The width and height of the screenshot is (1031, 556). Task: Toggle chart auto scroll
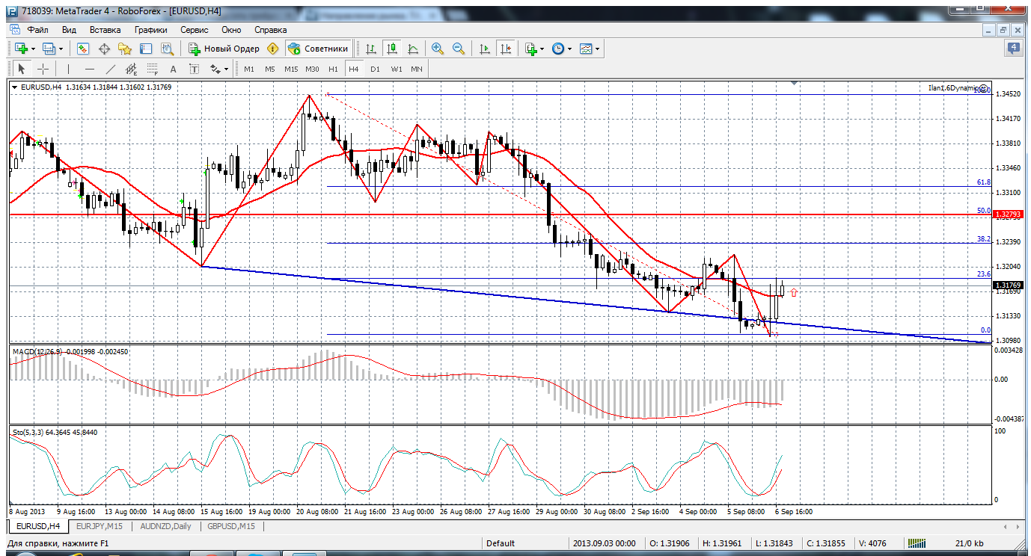pyautogui.click(x=485, y=49)
